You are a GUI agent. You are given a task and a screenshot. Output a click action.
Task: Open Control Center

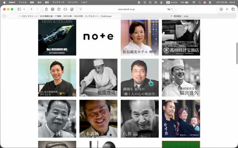[x=210, y=2]
